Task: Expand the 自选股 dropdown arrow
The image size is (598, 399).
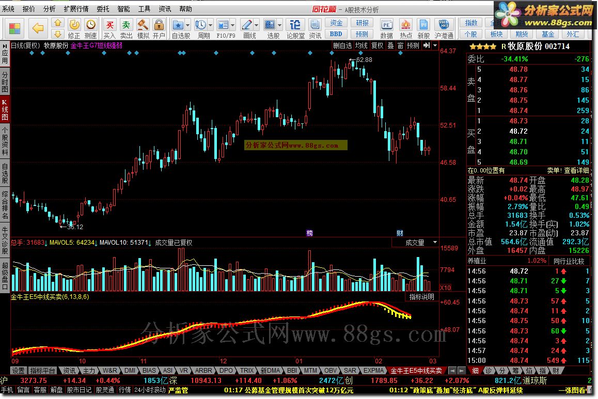Action: [x=187, y=25]
